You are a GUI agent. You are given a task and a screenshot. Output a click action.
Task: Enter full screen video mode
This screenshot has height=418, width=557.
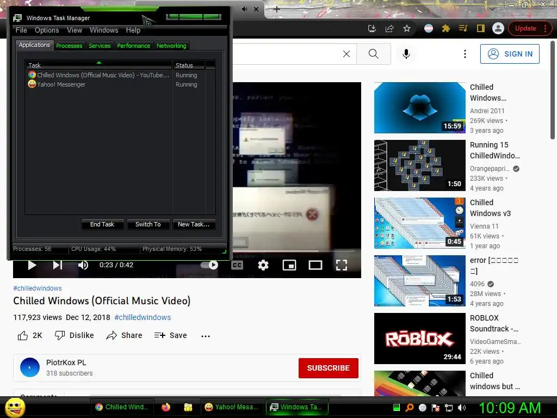pyautogui.click(x=342, y=265)
